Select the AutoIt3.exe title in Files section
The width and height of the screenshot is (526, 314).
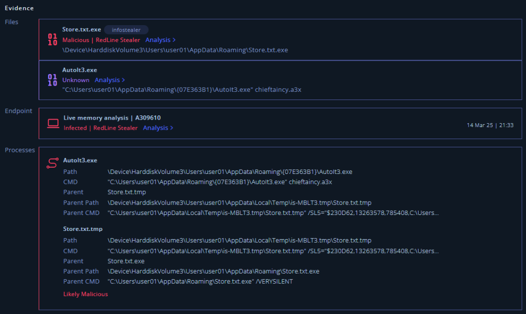click(80, 70)
